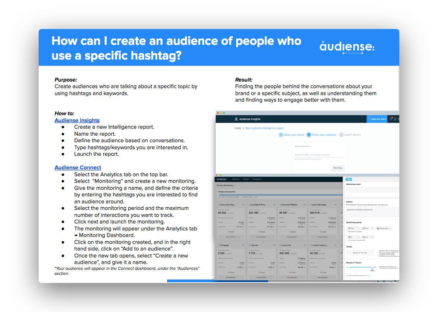Expand the Chinaplas card chevron
Viewport: 438px width, 312px height.
[243, 245]
